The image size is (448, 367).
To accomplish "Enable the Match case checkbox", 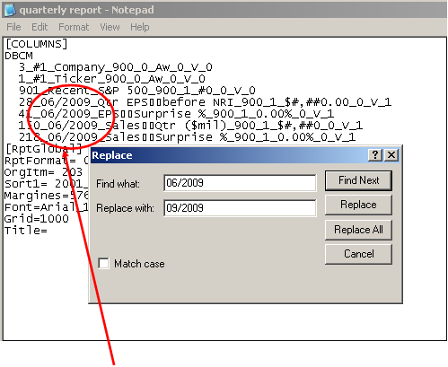I will pos(103,264).
